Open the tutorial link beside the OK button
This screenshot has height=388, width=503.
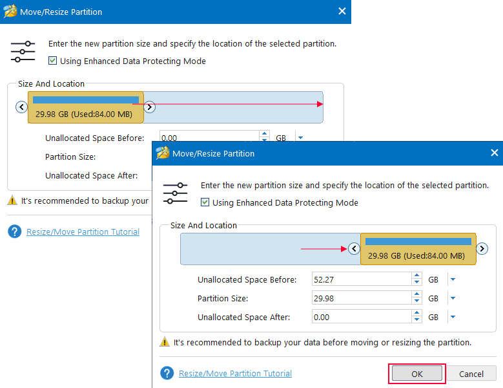click(x=235, y=374)
